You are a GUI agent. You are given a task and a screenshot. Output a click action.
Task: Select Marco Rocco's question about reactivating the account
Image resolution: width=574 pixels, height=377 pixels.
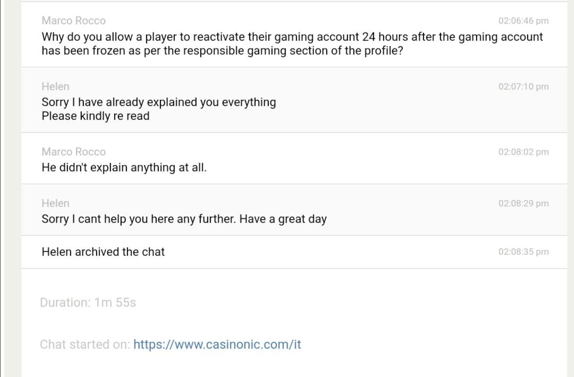[x=292, y=37]
